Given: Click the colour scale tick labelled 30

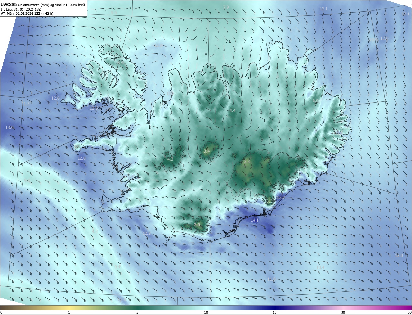Looking at the screenshot, I should [x=343, y=312].
